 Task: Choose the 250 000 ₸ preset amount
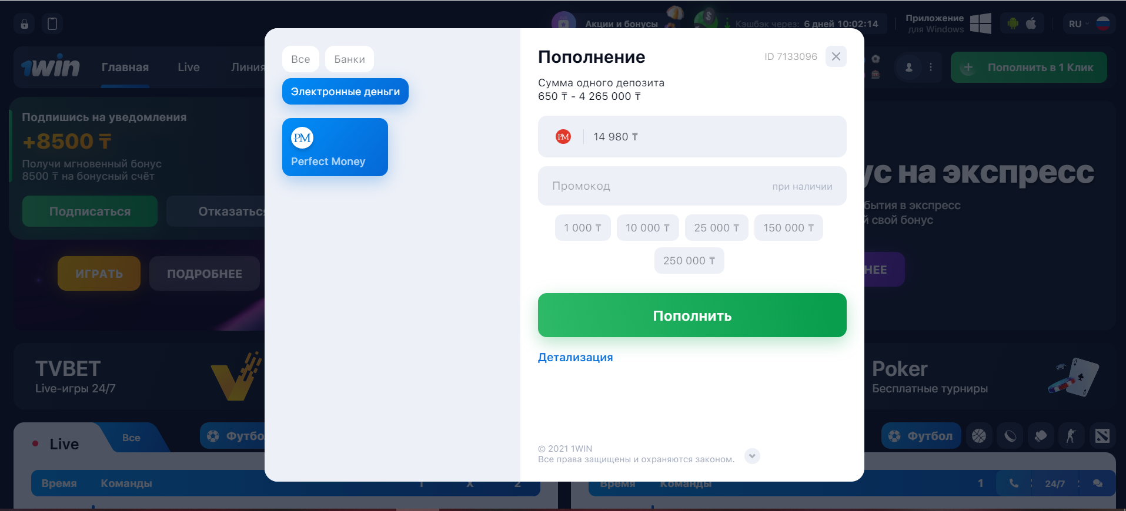pos(689,260)
